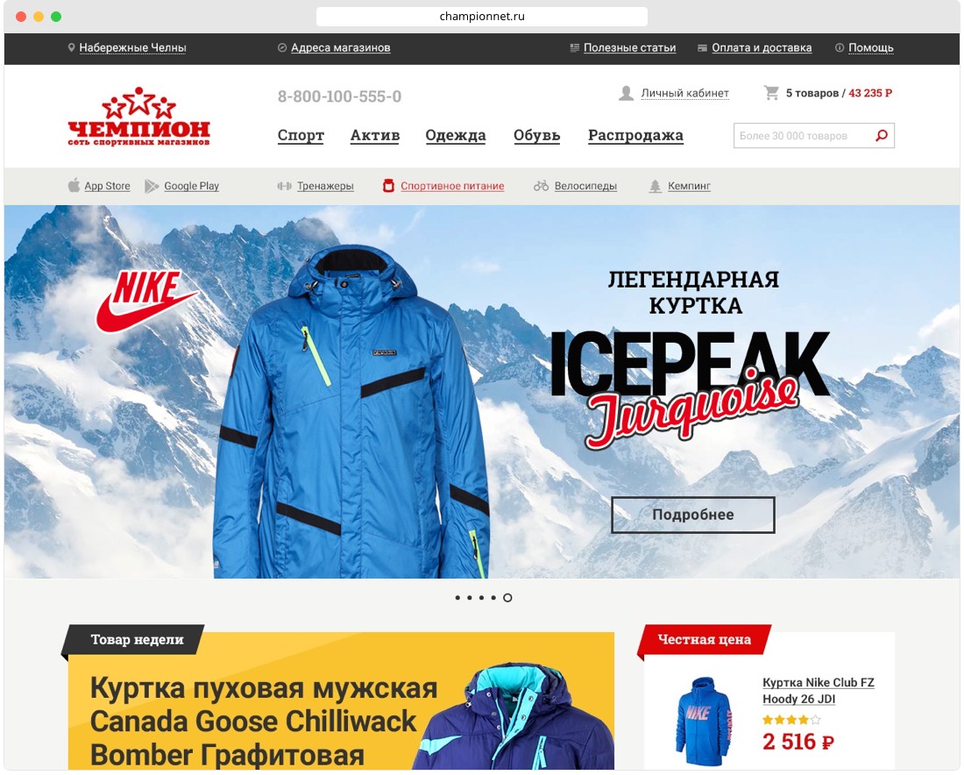Select the first carousel slide dot
This screenshot has height=775, width=964.
(x=457, y=597)
